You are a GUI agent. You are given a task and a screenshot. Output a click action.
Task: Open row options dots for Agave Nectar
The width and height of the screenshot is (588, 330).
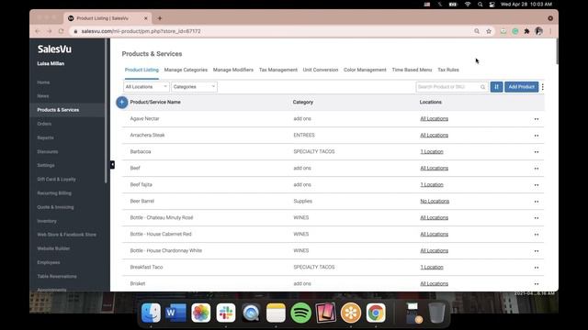point(537,119)
